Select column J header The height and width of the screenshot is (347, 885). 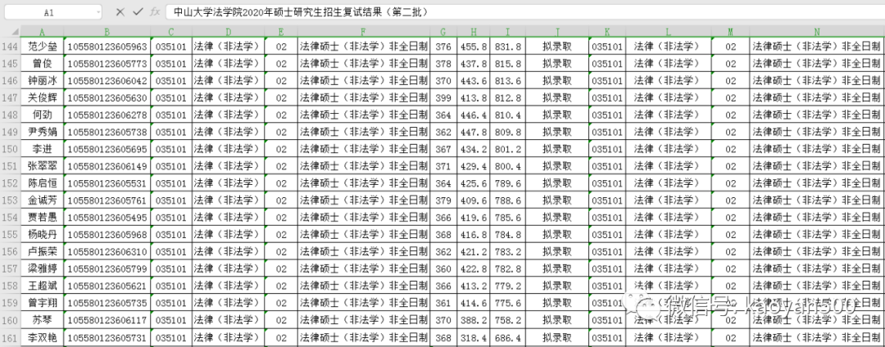556,32
